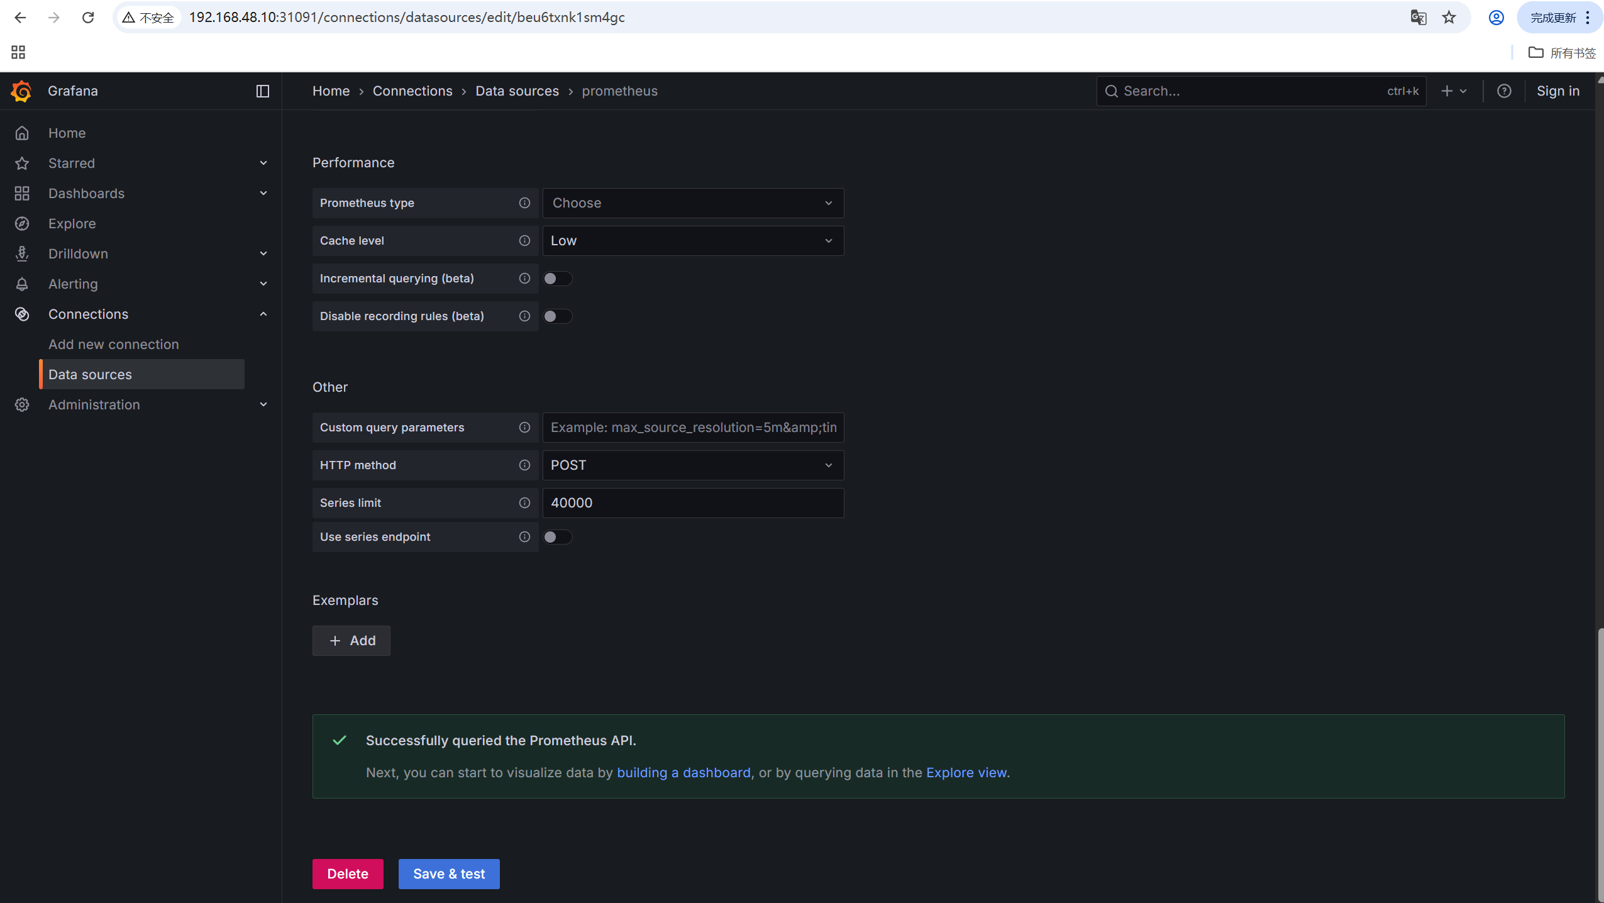This screenshot has width=1604, height=903.
Task: Click the info icon for Cache level
Action: click(524, 241)
